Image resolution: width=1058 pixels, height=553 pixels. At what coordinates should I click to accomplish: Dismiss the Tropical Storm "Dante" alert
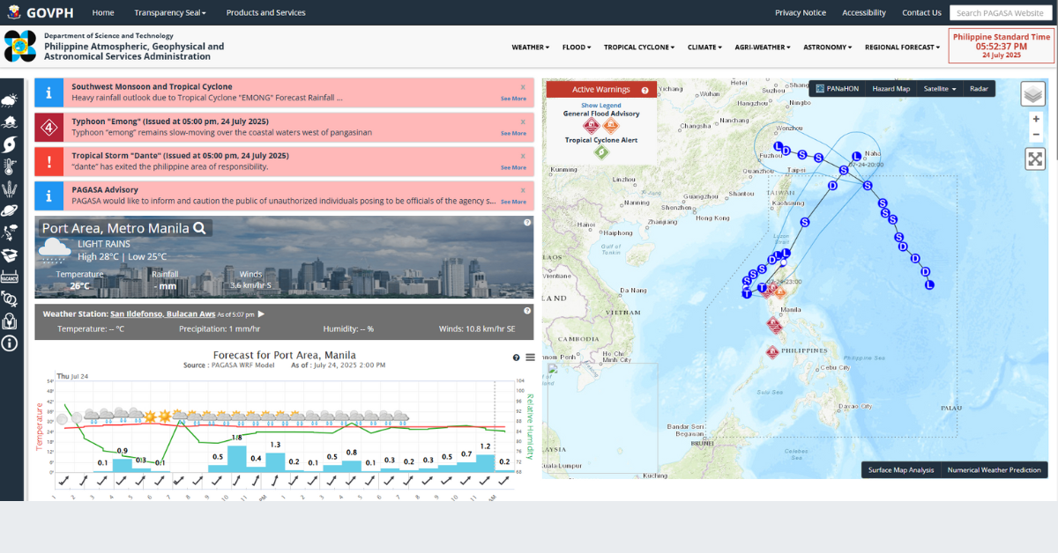coord(523,155)
